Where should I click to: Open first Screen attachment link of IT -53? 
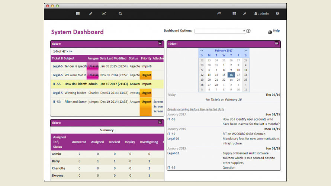pyautogui.click(x=158, y=102)
